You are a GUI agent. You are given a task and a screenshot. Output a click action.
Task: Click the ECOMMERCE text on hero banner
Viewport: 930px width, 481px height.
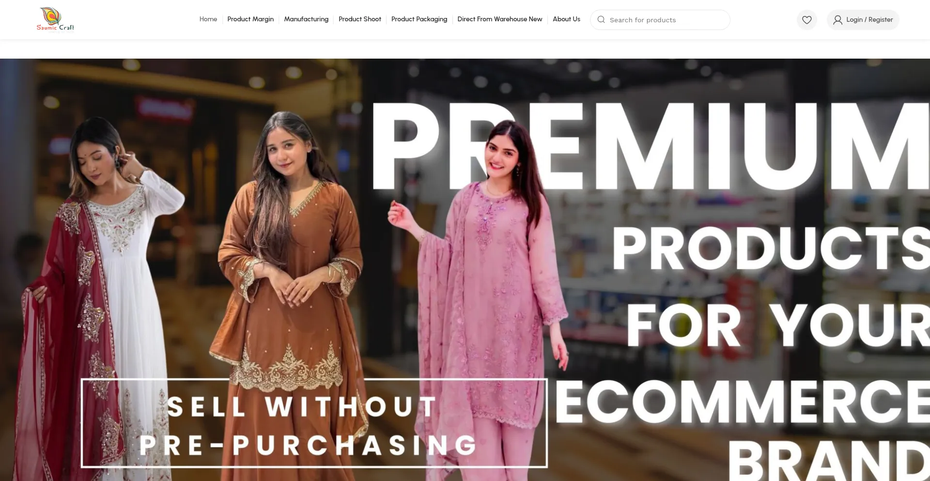(x=742, y=402)
